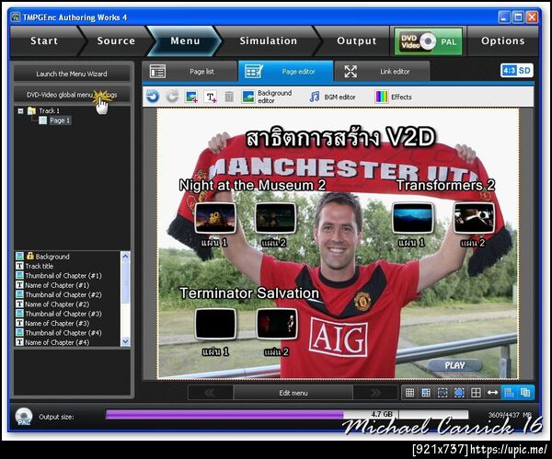Toggle the grid display icon
This screenshot has width=552, height=459.
(x=409, y=393)
